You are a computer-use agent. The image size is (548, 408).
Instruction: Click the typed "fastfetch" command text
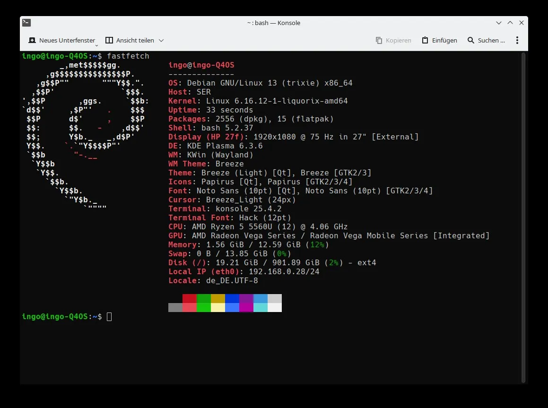128,56
